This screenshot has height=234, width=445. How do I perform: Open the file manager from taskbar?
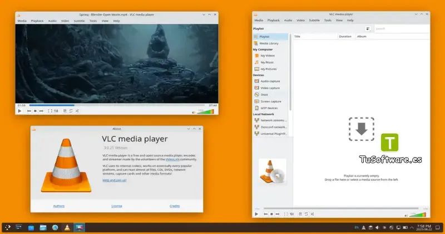pos(43,227)
